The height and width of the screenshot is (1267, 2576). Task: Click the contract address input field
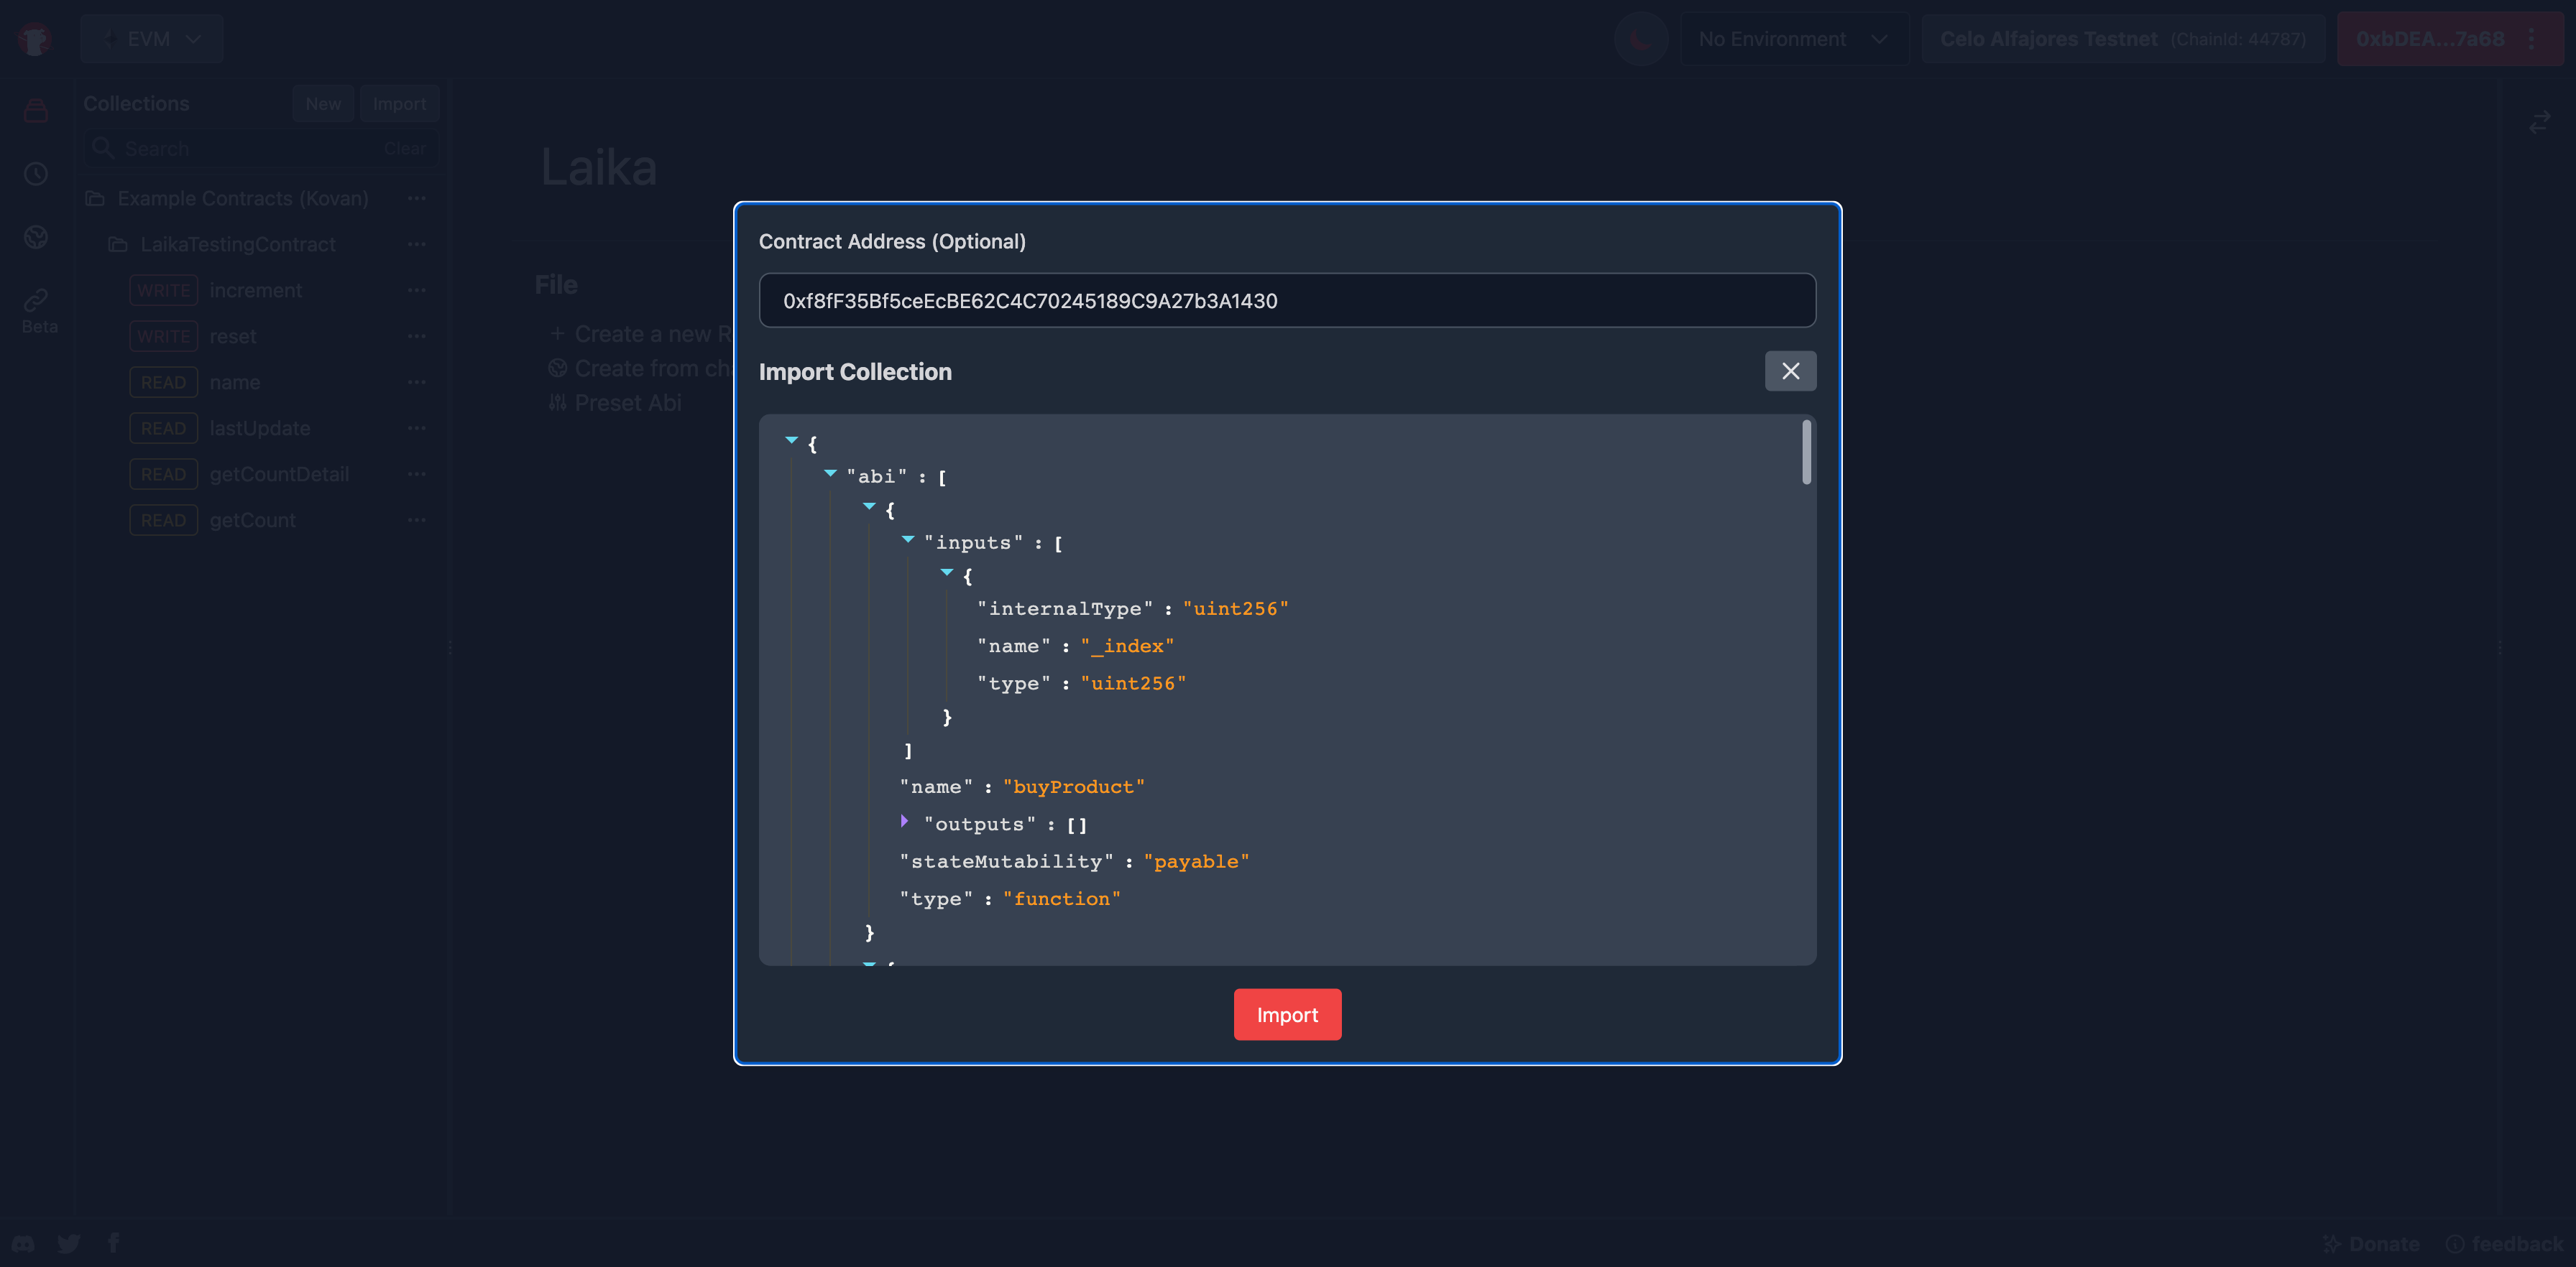pyautogui.click(x=1287, y=299)
